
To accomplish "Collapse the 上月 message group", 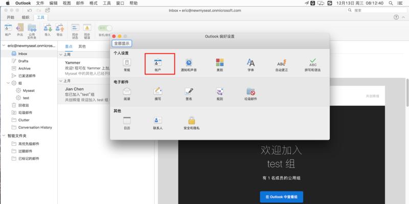I will click(60, 81).
